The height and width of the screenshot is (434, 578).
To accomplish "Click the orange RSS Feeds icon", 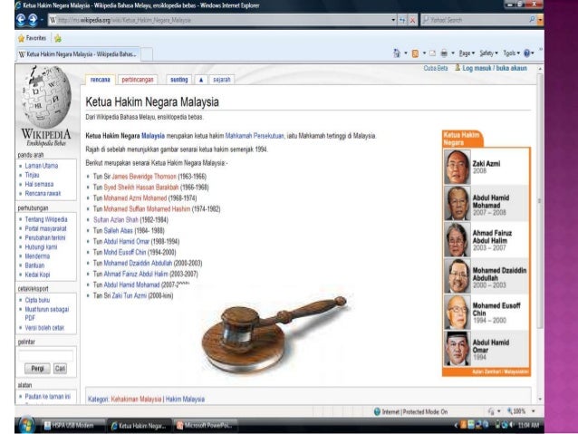I will pyautogui.click(x=416, y=53).
